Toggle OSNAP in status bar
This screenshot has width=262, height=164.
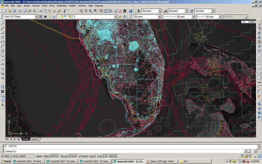click(73, 156)
